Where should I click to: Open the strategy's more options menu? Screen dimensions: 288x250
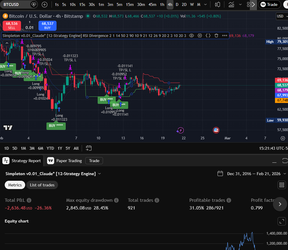point(225,36)
